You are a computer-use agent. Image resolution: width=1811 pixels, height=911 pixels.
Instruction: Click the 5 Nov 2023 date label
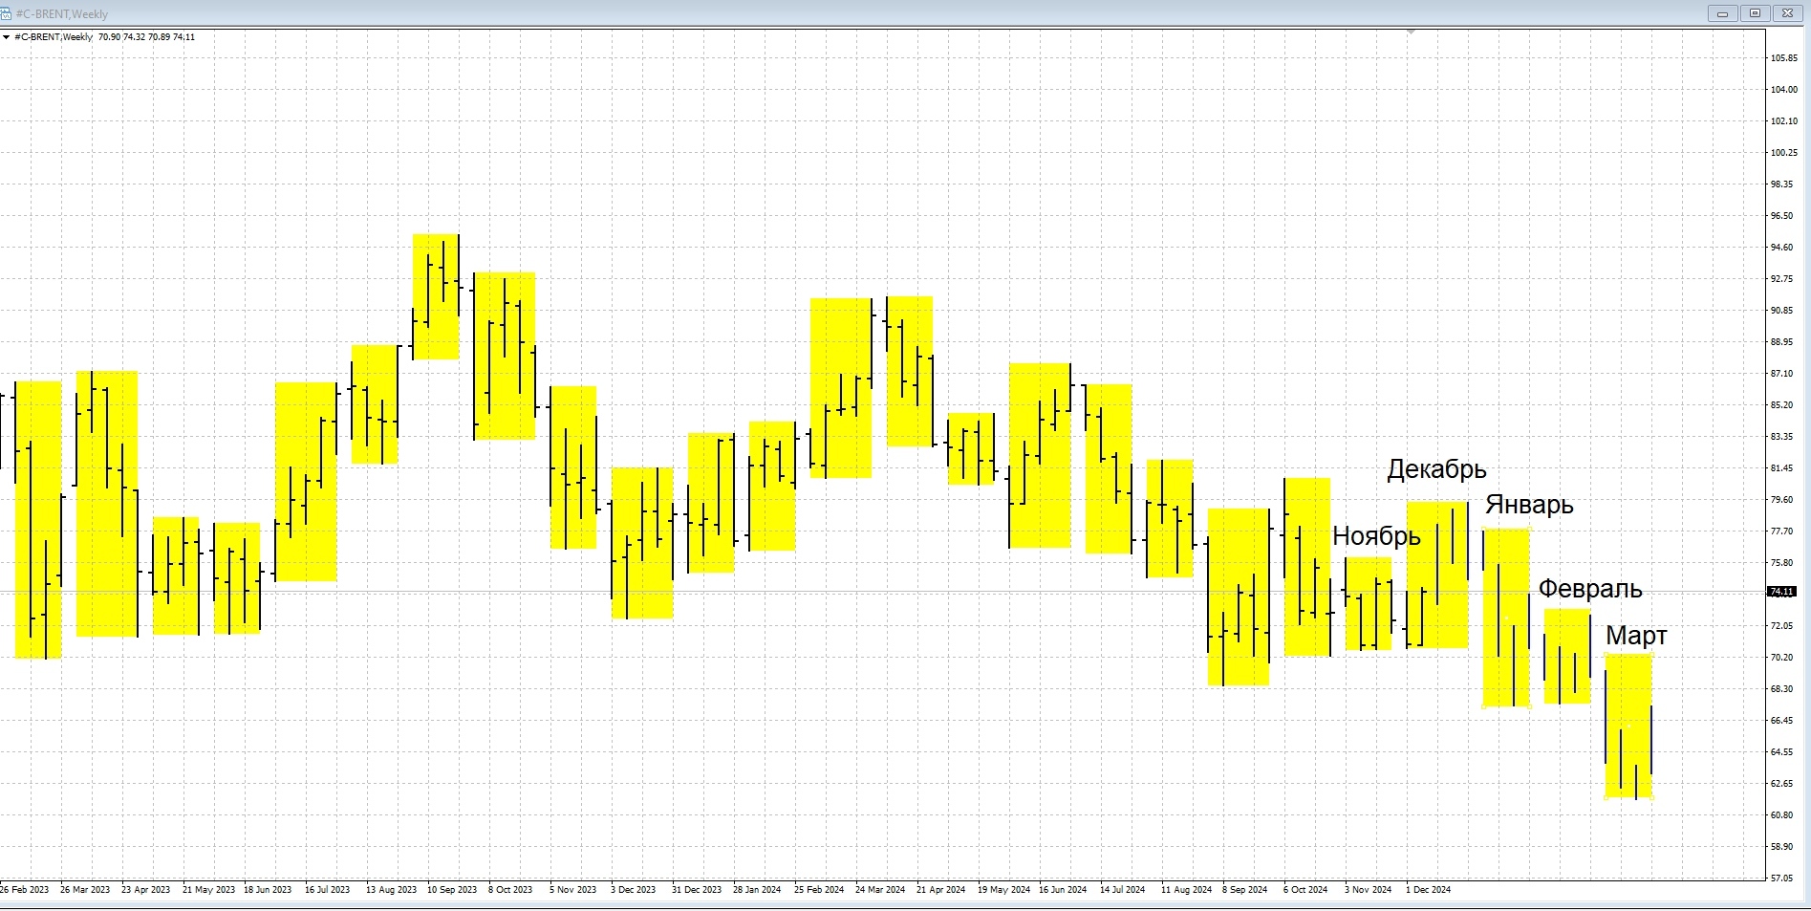tap(572, 890)
